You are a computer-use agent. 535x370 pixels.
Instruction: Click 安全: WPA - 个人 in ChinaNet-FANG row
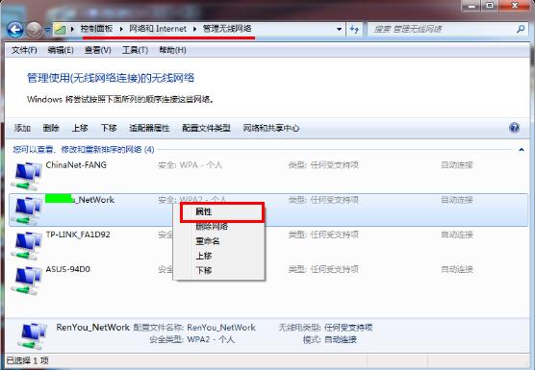tap(191, 165)
